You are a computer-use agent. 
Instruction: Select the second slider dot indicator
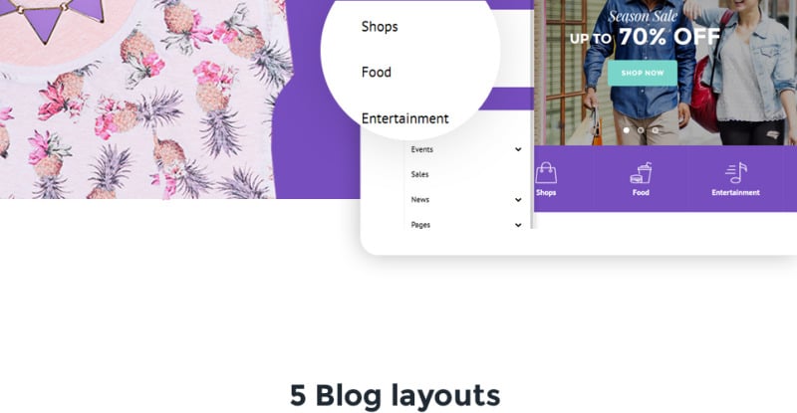[x=641, y=130]
